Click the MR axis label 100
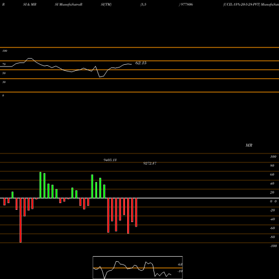The height and width of the screenshot is (279, 279). 273,157
